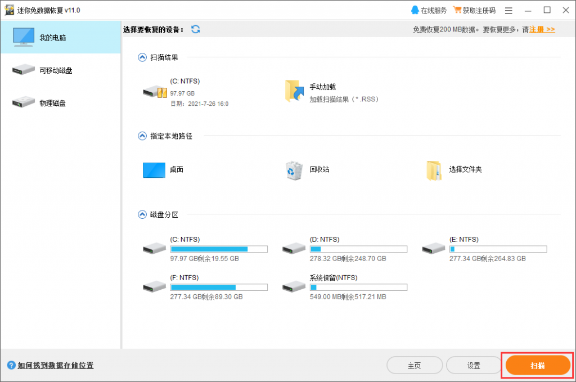Open the saved C: NTFS scan result icon
Screen dimensions: 576x382
tap(155, 92)
